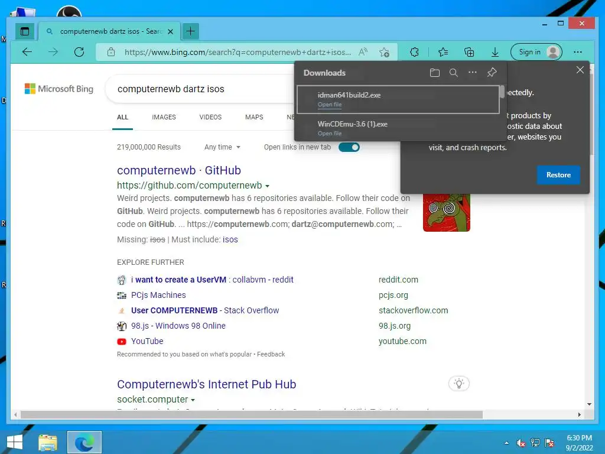Go to Microsoft Bing home logo
The image size is (605, 454).
point(59,89)
